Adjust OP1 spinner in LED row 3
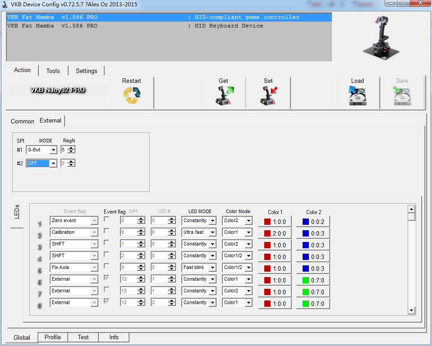This screenshot has width=432, height=346. (141, 244)
